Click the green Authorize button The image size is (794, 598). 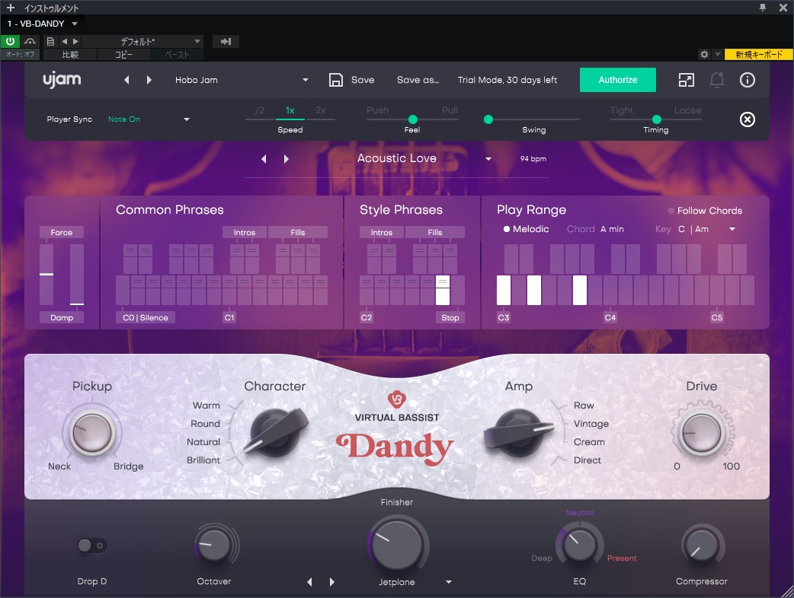618,80
